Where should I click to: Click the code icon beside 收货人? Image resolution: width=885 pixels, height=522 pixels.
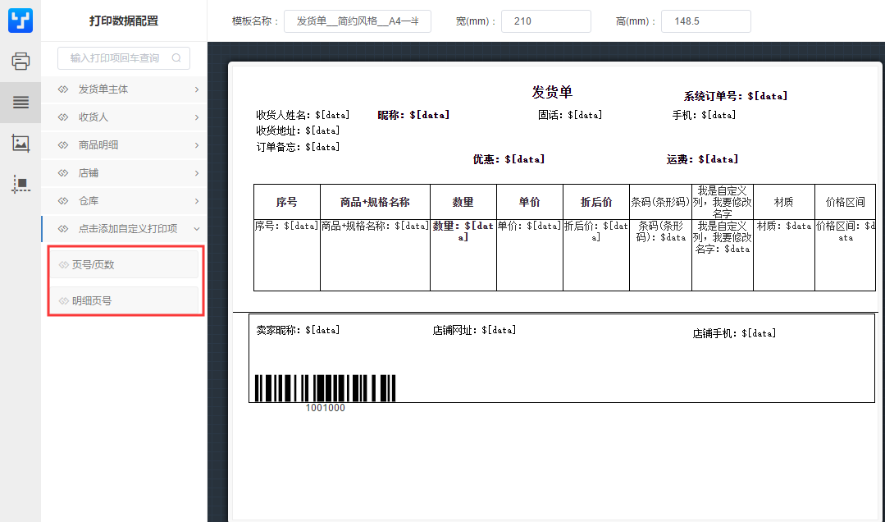(x=63, y=117)
